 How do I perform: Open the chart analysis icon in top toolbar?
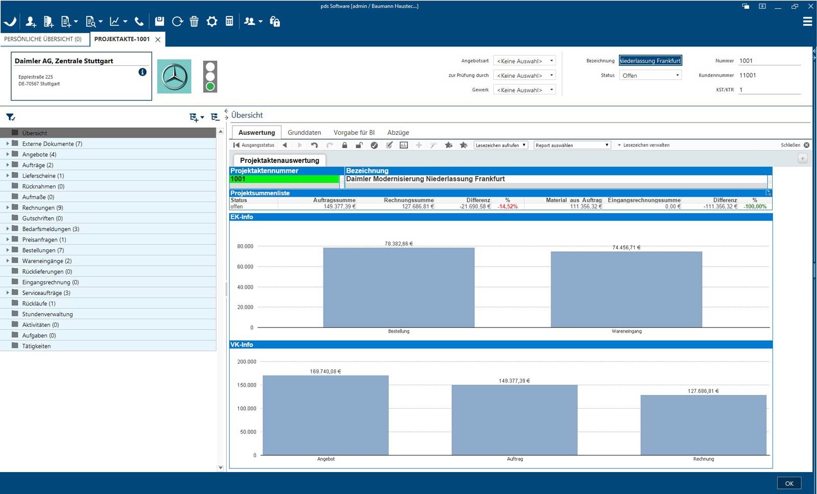tap(114, 21)
